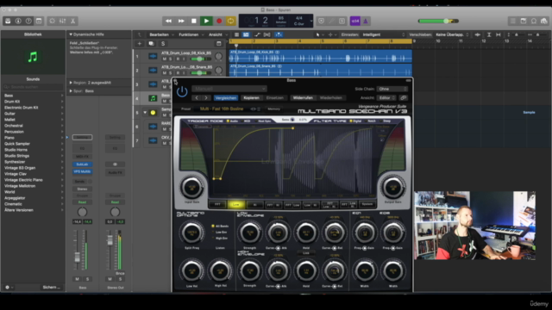Collapse the Dynamische Hilfe section
The image size is (552, 310).
coord(71,34)
